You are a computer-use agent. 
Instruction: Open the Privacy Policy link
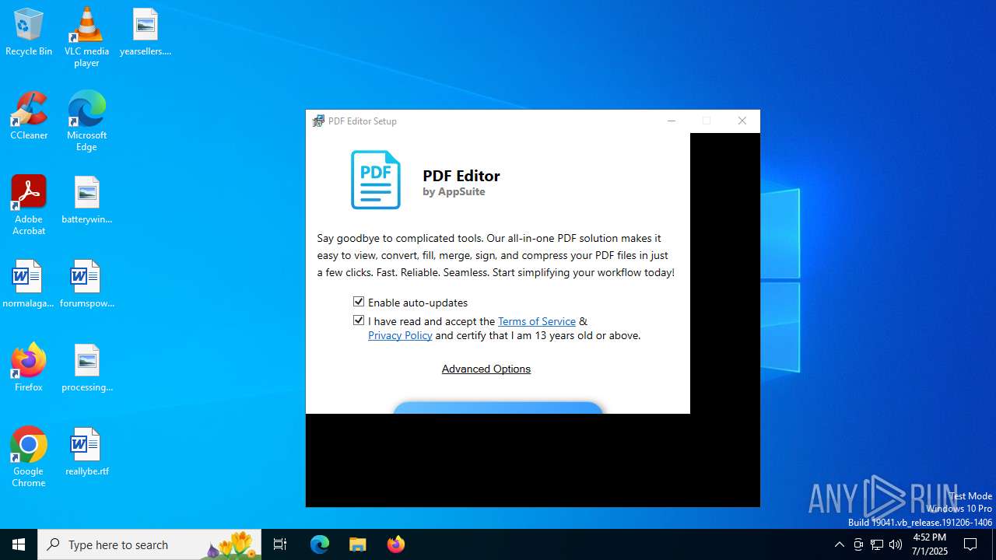pyautogui.click(x=400, y=335)
